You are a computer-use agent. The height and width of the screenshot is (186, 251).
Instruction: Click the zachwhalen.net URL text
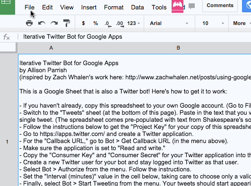coord(188,77)
